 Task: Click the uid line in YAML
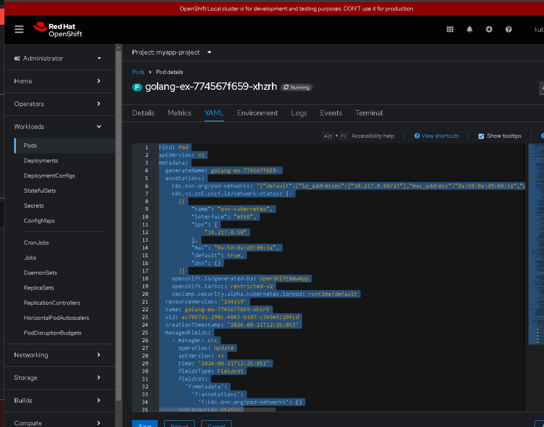(232, 318)
